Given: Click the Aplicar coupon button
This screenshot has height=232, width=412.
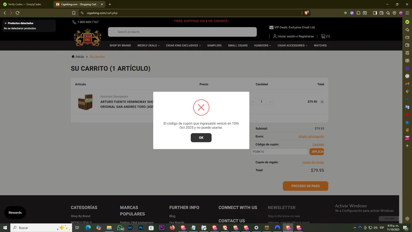Looking at the screenshot, I should click(x=317, y=152).
